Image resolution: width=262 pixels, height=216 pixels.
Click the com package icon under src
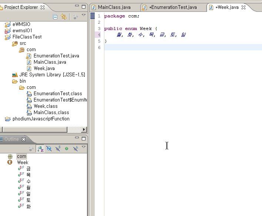point(21,50)
